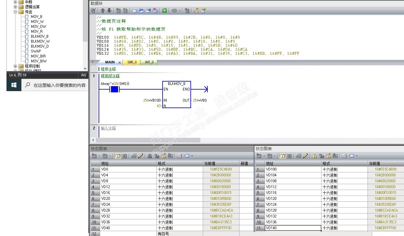Click the unforce open-lock icon in VD0 chart

pyautogui.click(x=157, y=156)
